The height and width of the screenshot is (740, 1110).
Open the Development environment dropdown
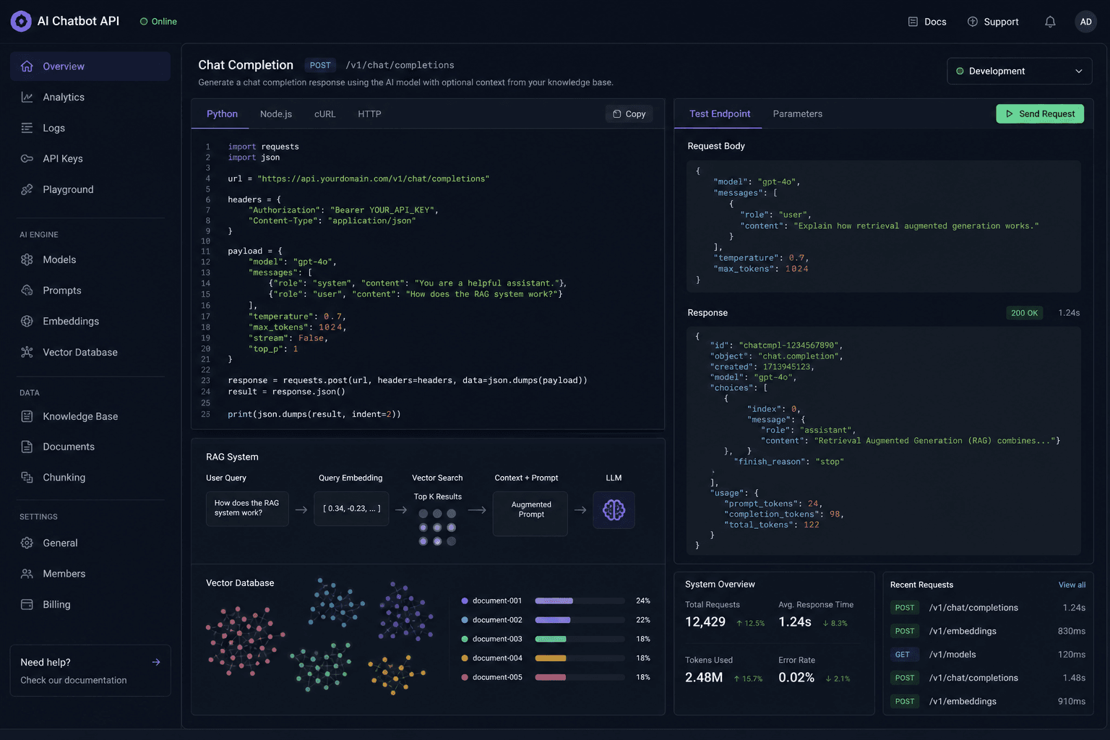(1019, 71)
